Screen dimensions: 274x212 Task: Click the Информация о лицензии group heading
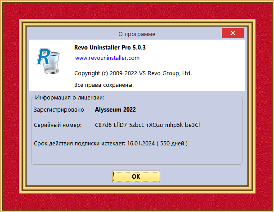tap(69, 98)
